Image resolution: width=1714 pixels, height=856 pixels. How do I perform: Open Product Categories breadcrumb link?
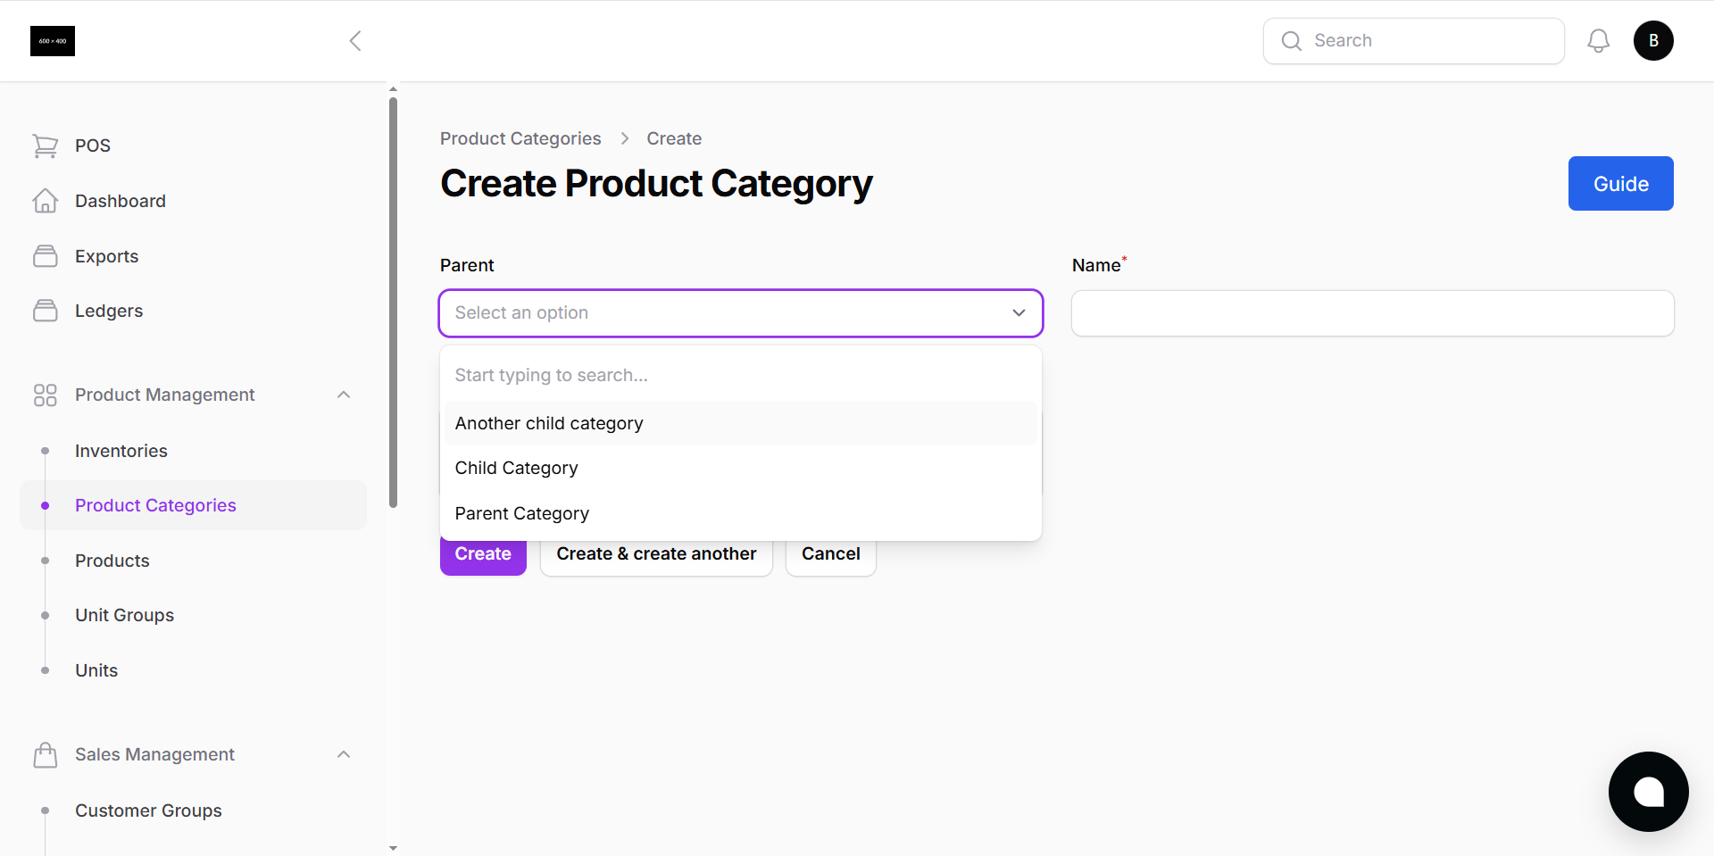pos(520,138)
